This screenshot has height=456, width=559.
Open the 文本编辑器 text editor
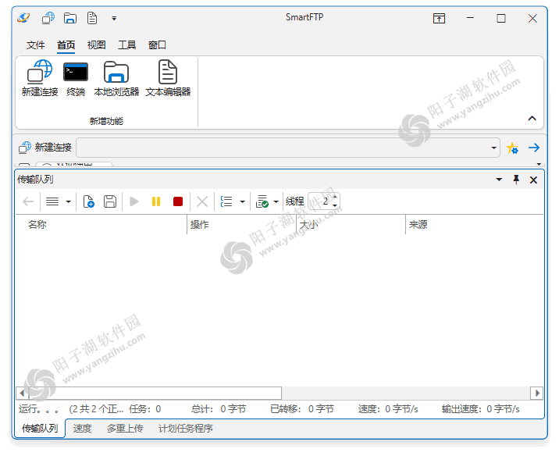click(x=168, y=78)
